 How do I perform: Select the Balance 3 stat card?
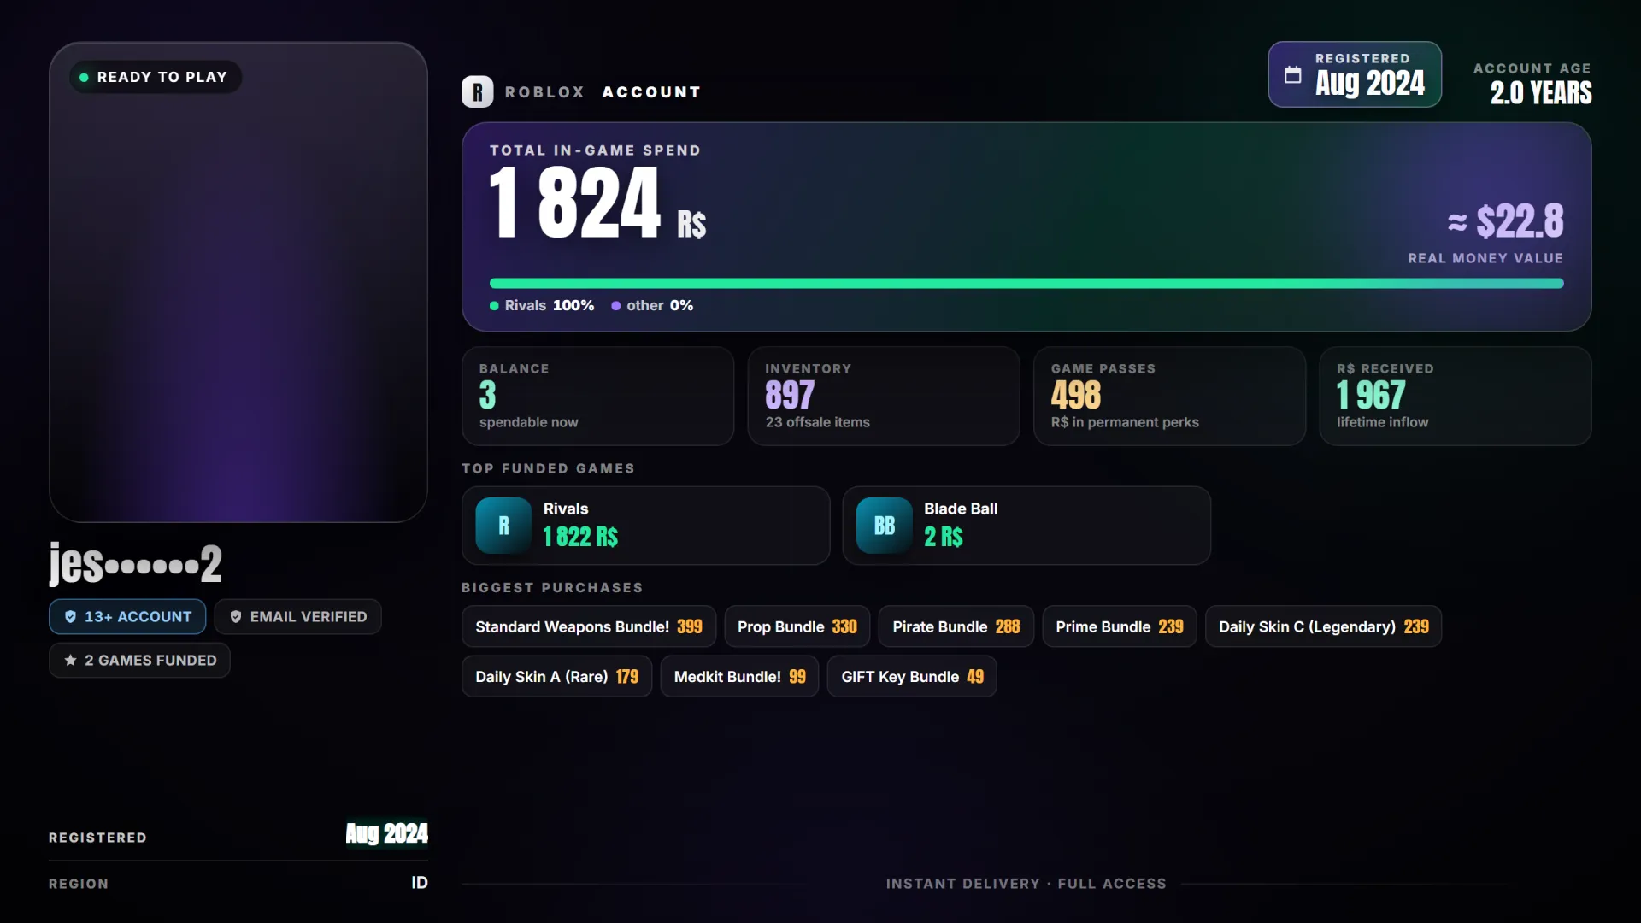pos(597,396)
